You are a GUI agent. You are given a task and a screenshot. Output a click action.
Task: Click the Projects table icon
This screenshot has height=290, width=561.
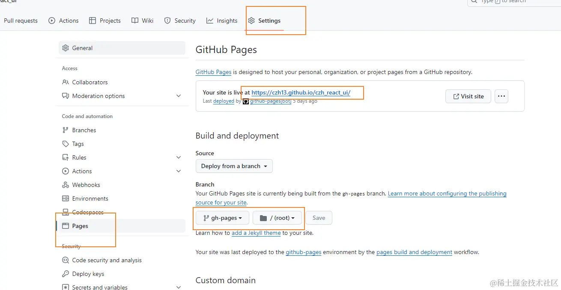[x=93, y=21]
